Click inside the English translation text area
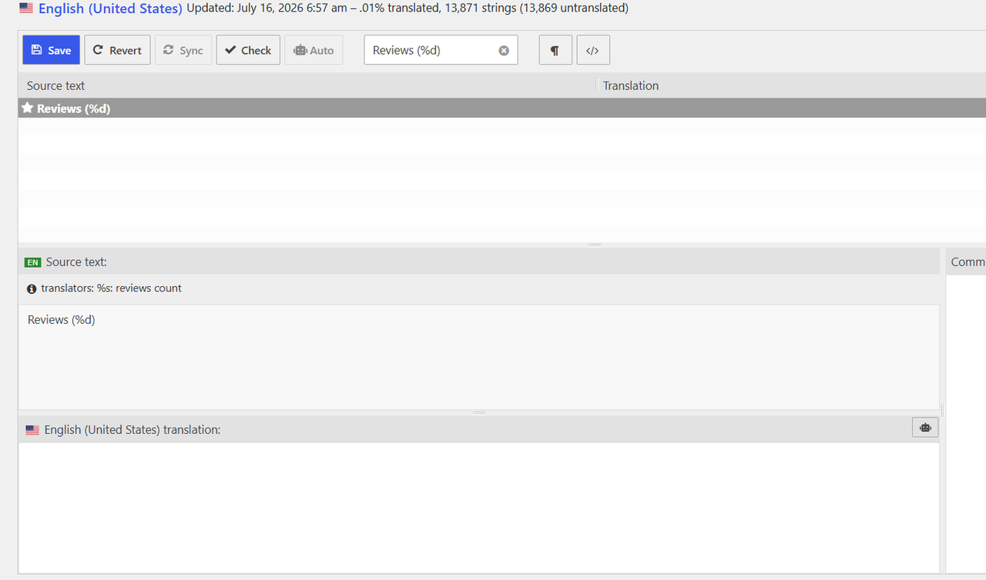 478,508
